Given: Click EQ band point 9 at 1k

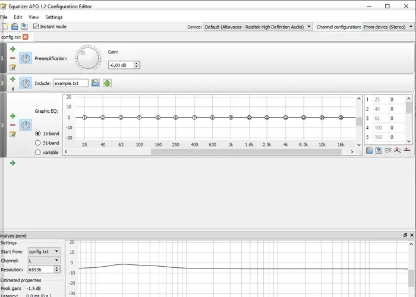Looking at the screenshot, I should pyautogui.click(x=231, y=117).
